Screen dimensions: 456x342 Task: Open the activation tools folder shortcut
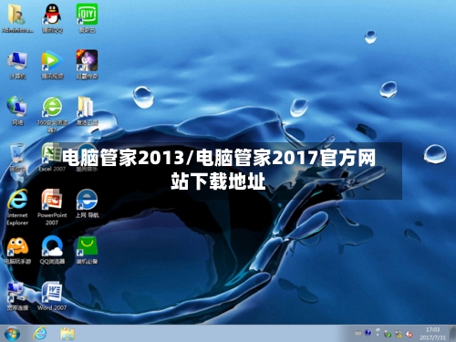(87, 110)
